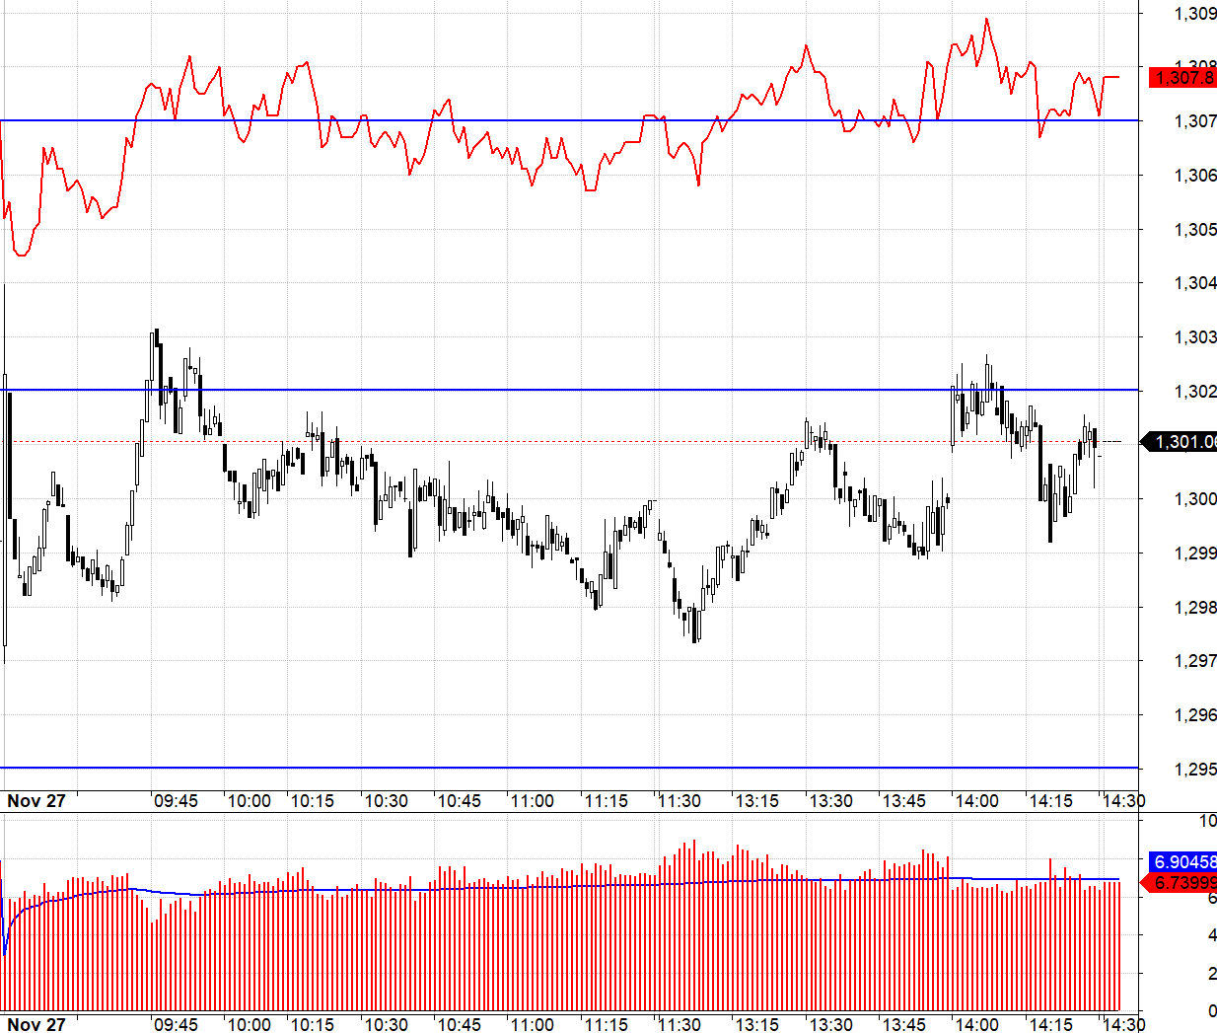Screen dimensions: 1217x1033
Task: Click the Nov 27 date on the bottom panel axis
Action: (x=36, y=1024)
